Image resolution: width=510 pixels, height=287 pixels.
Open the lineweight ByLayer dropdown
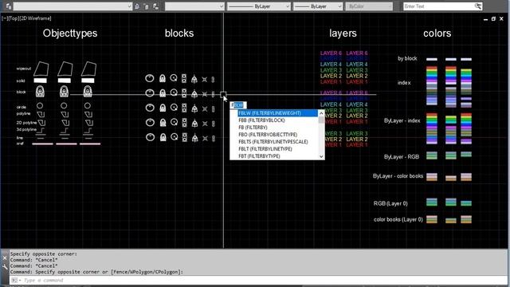point(318,6)
